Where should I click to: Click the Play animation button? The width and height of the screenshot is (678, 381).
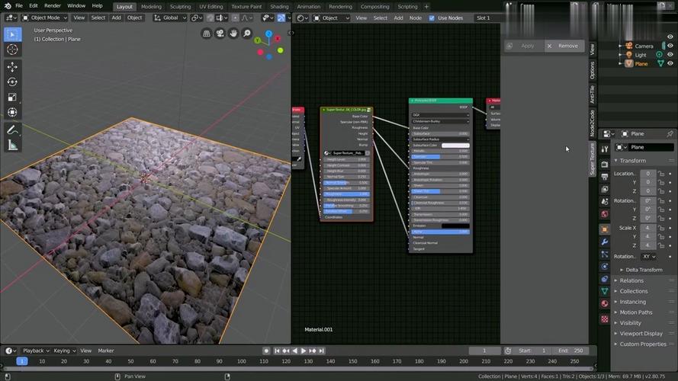tap(304, 351)
